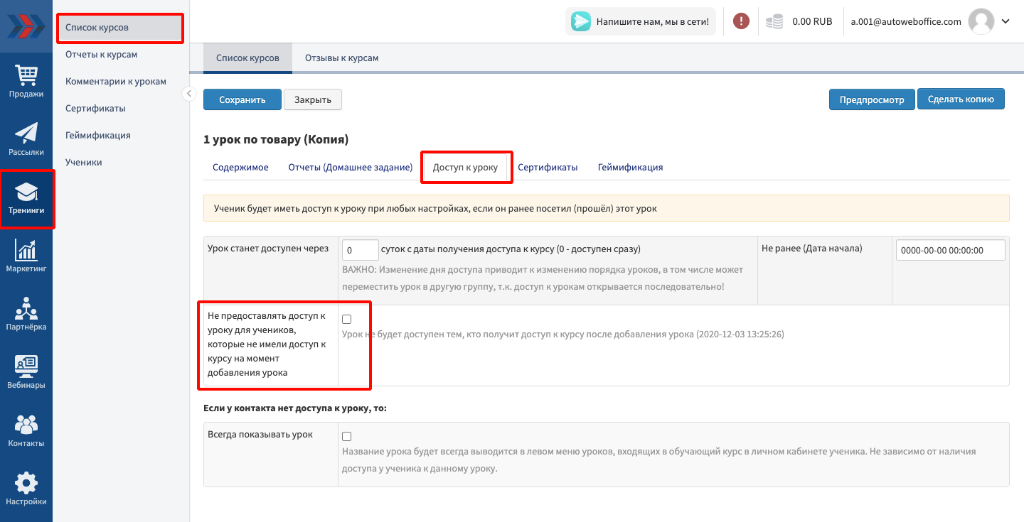Click the AutoWebOffice logo icon
Viewport: 1024px width, 522px height.
[x=26, y=26]
